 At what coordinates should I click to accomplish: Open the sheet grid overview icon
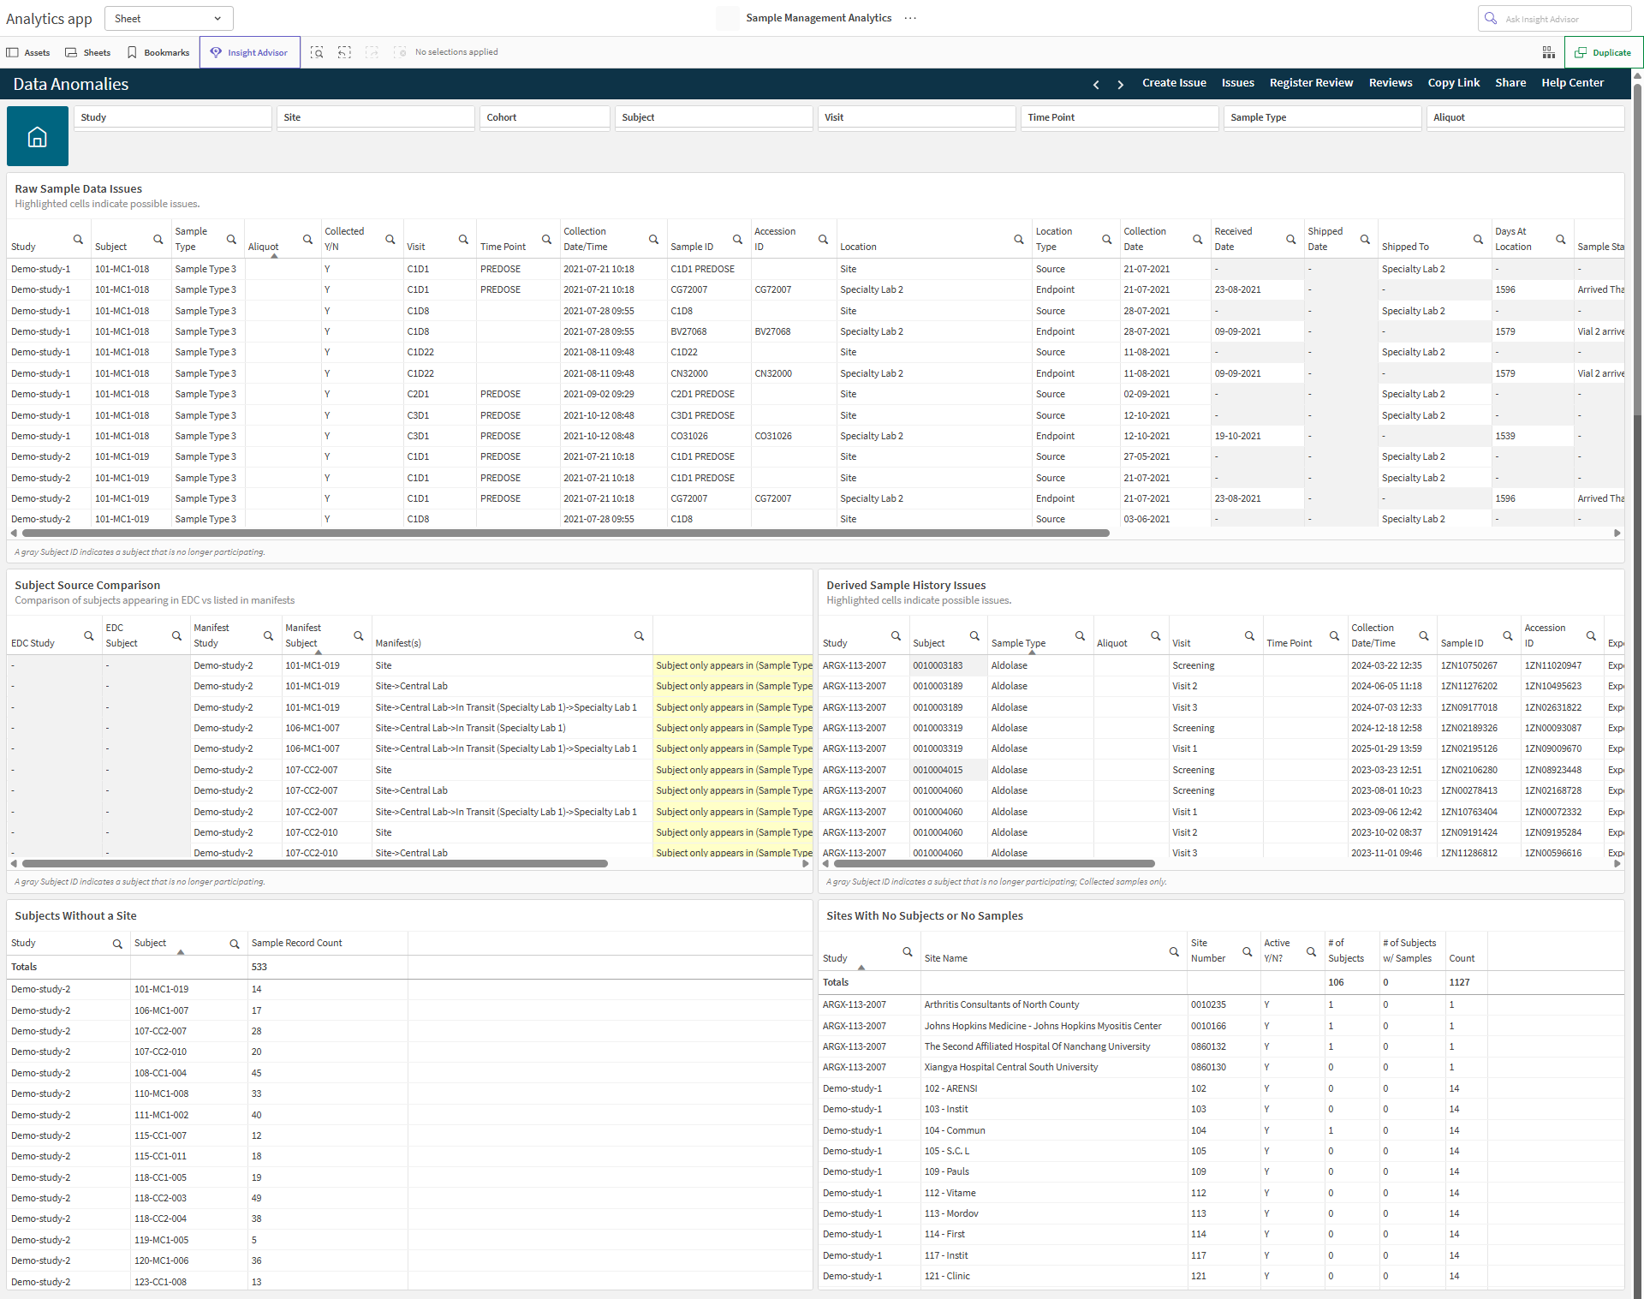click(1549, 52)
